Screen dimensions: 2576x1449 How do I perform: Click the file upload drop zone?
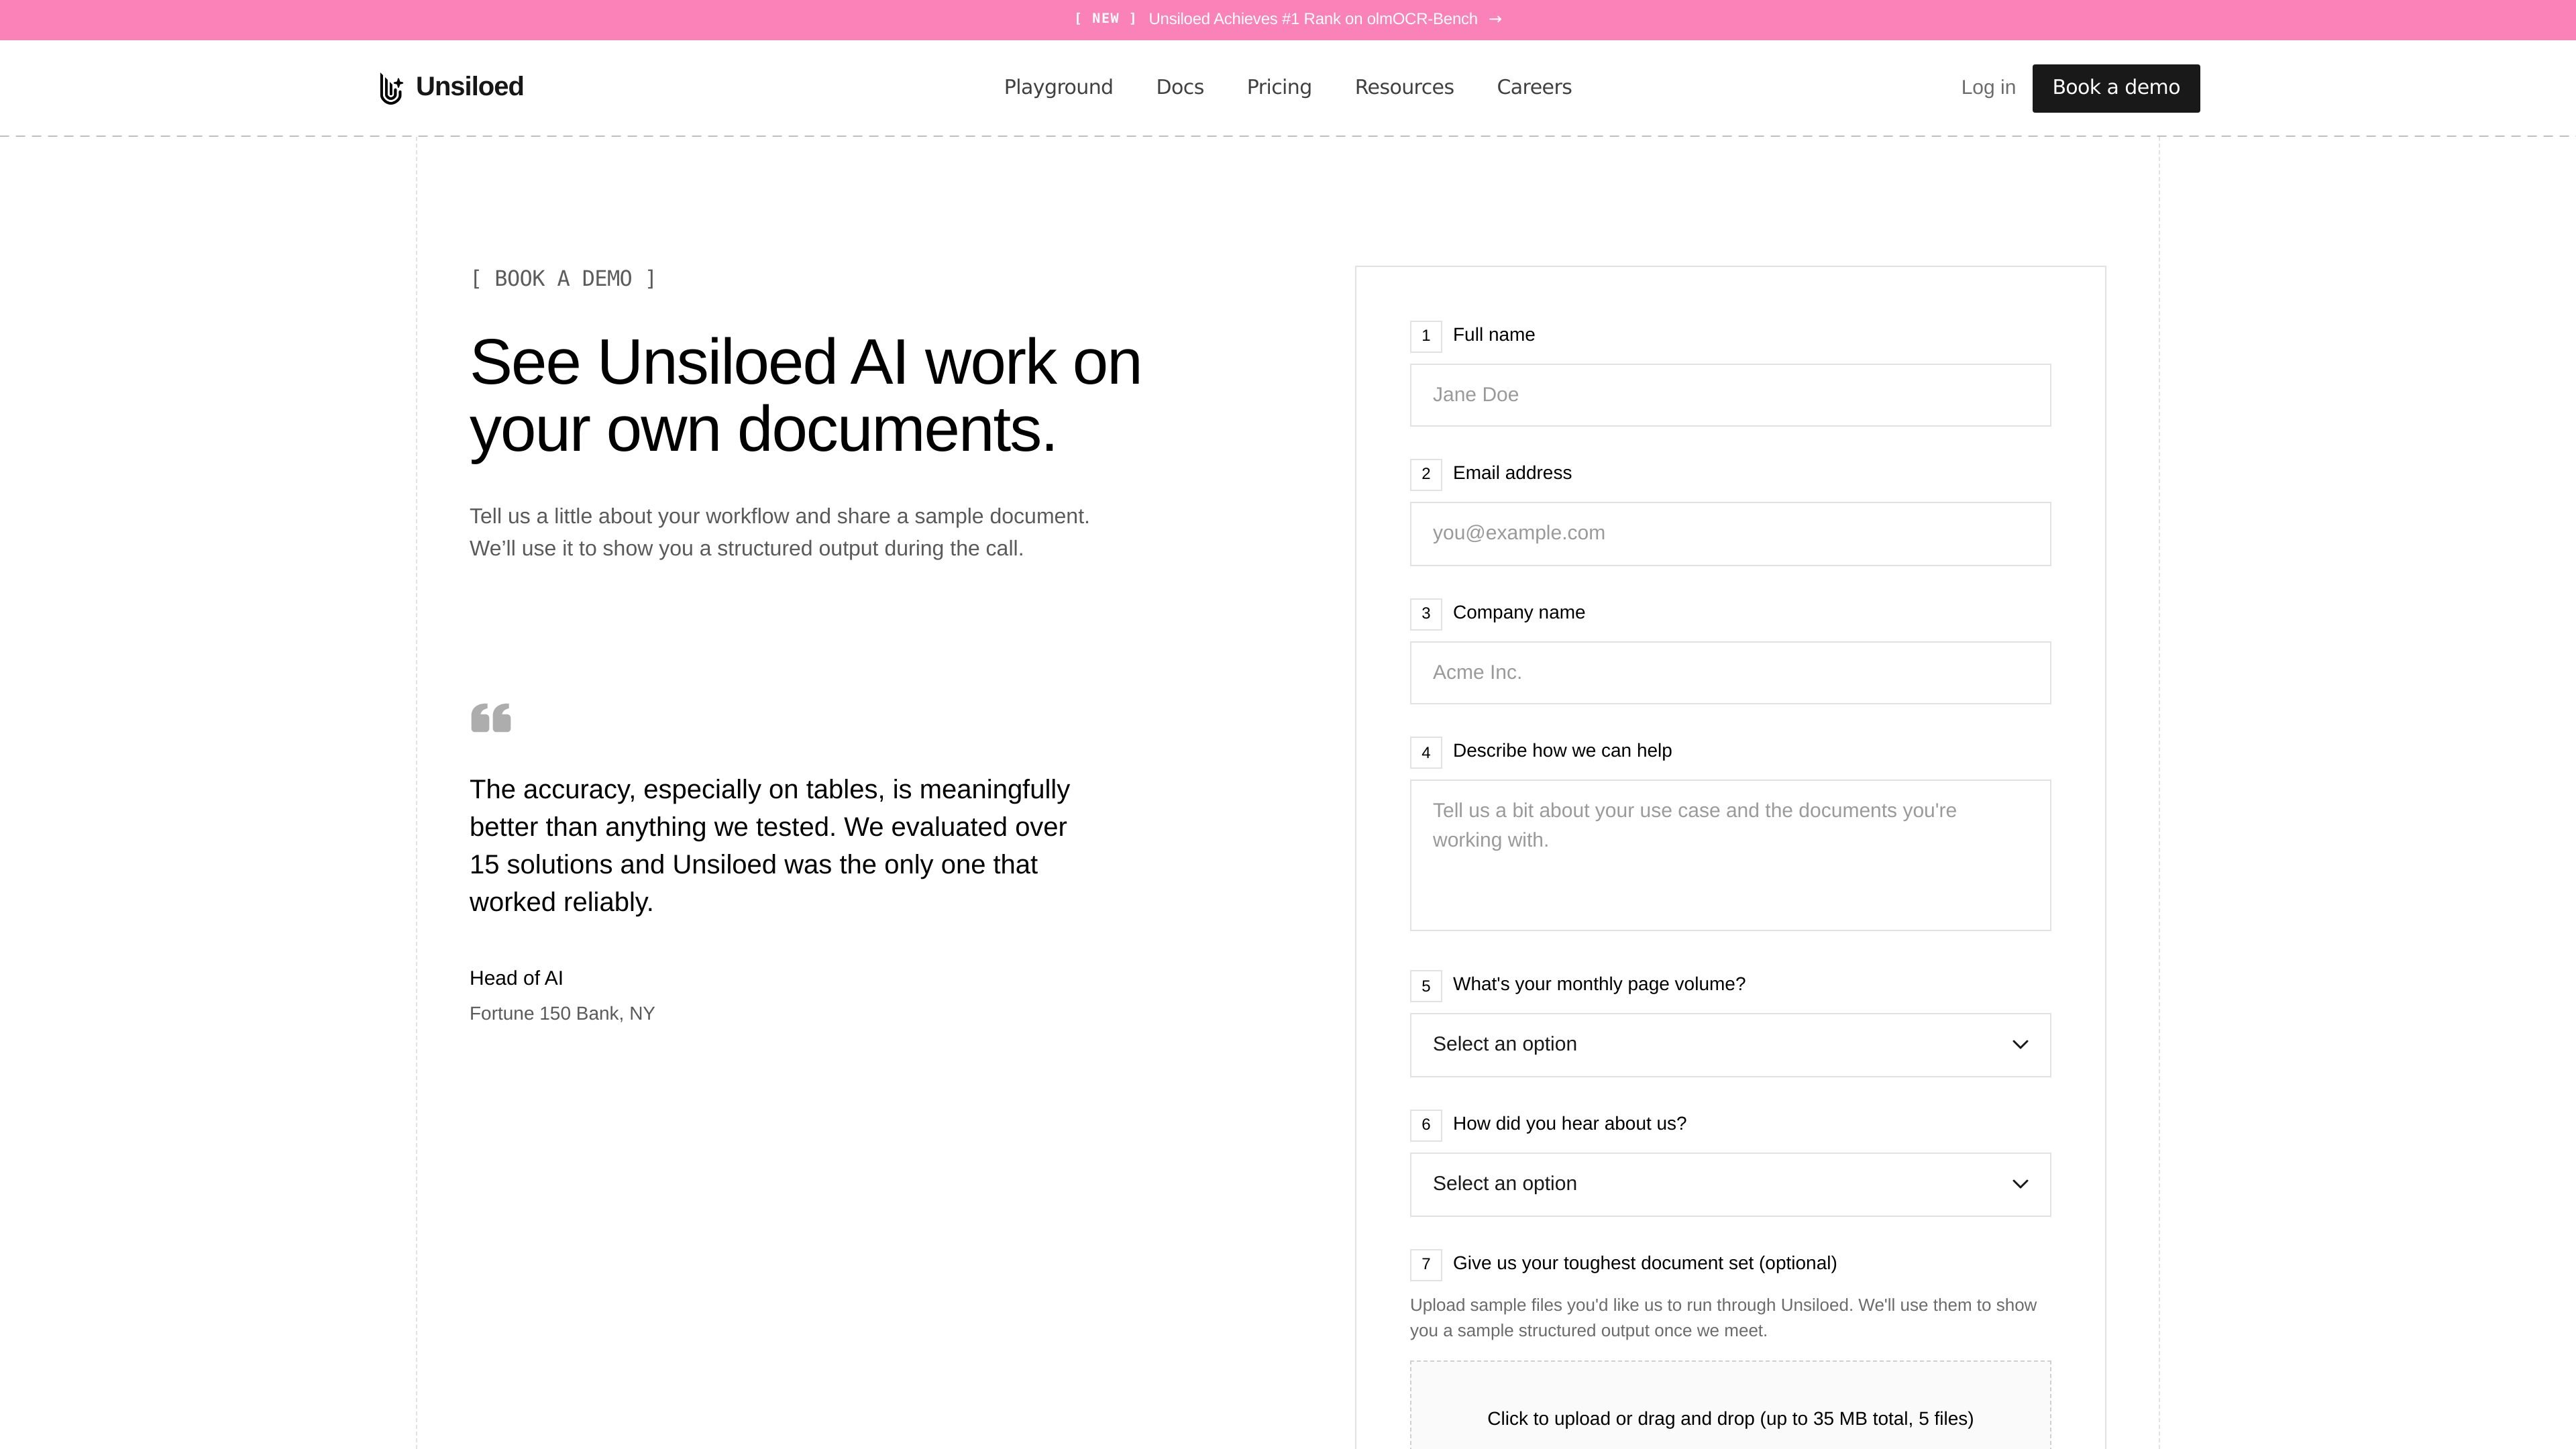coord(1730,1405)
